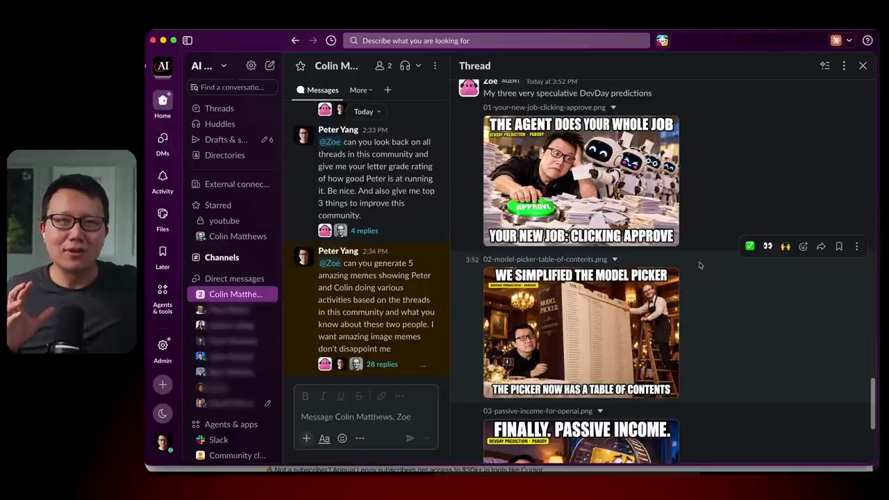Screen dimensions: 889x500
Task: Open Huddles in the sidebar
Action: pyautogui.click(x=219, y=124)
